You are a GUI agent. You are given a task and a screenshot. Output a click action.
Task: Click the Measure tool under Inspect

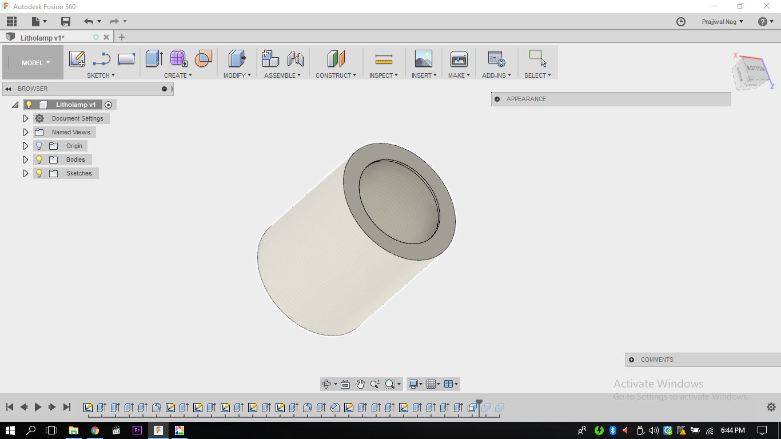384,59
